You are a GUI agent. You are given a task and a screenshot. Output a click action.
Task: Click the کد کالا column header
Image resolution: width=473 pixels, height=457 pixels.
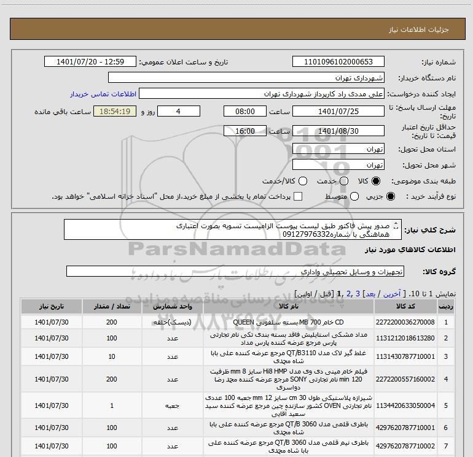tap(405, 306)
